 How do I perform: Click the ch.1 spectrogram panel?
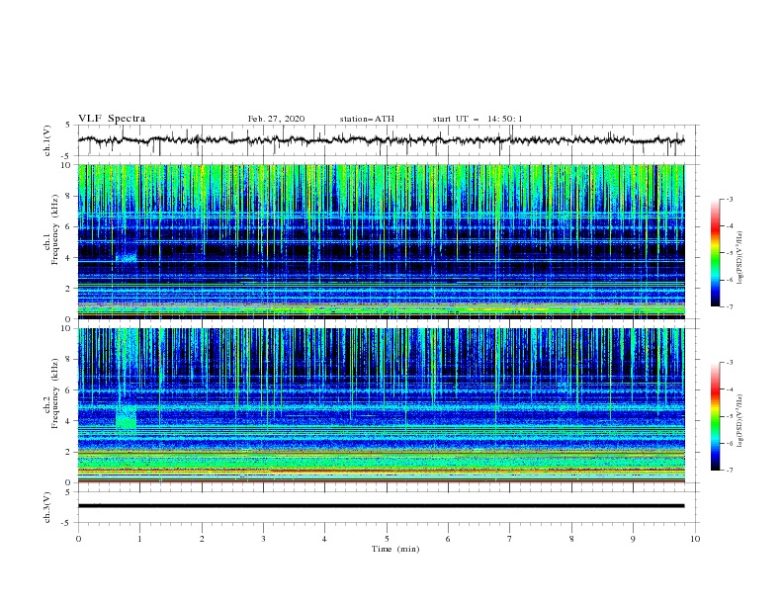tap(381, 241)
